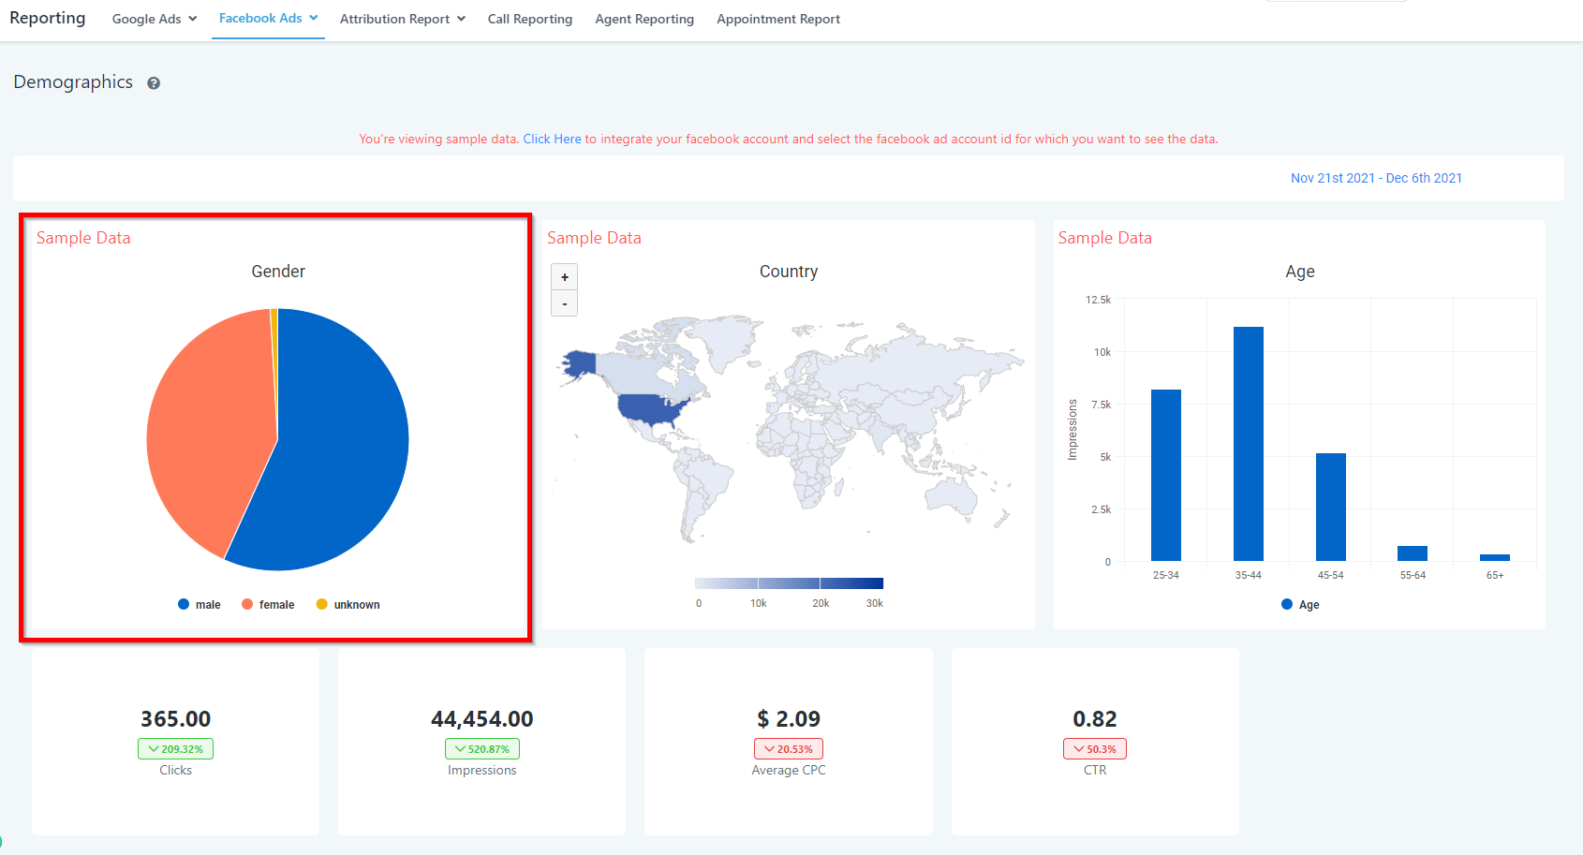Viewport: 1583px width, 855px height.
Task: Toggle the female series in Gender legend
Action: 268,605
